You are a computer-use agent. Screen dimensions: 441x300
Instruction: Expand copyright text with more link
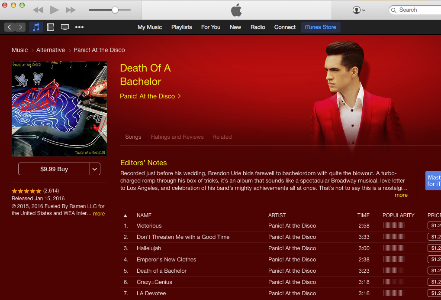point(99,214)
